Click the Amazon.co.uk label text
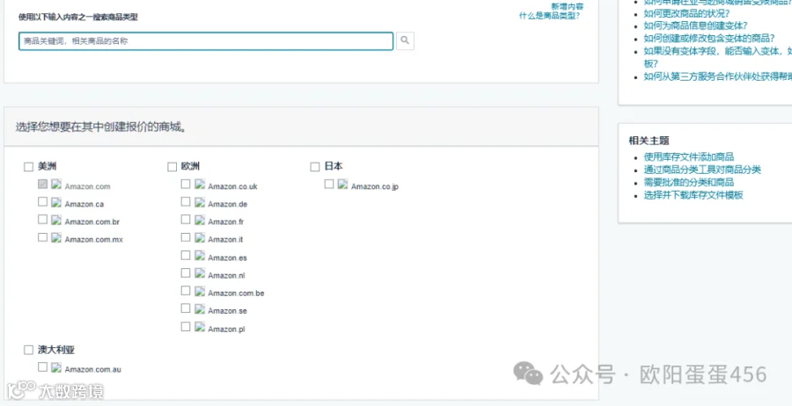The width and height of the screenshot is (792, 406). pos(232,186)
